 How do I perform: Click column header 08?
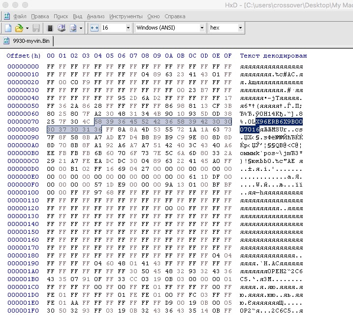pyautogui.click(x=145, y=56)
